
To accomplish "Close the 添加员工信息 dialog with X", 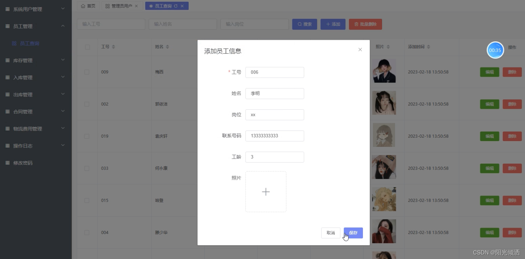I will [360, 49].
